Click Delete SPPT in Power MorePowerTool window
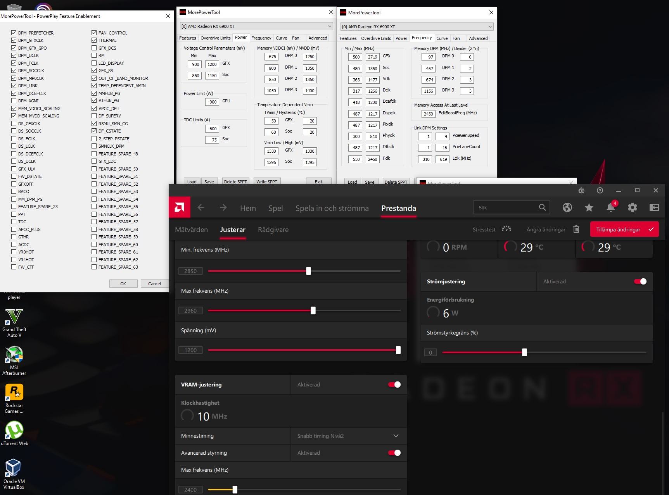Image resolution: width=669 pixels, height=495 pixels. coord(235,181)
